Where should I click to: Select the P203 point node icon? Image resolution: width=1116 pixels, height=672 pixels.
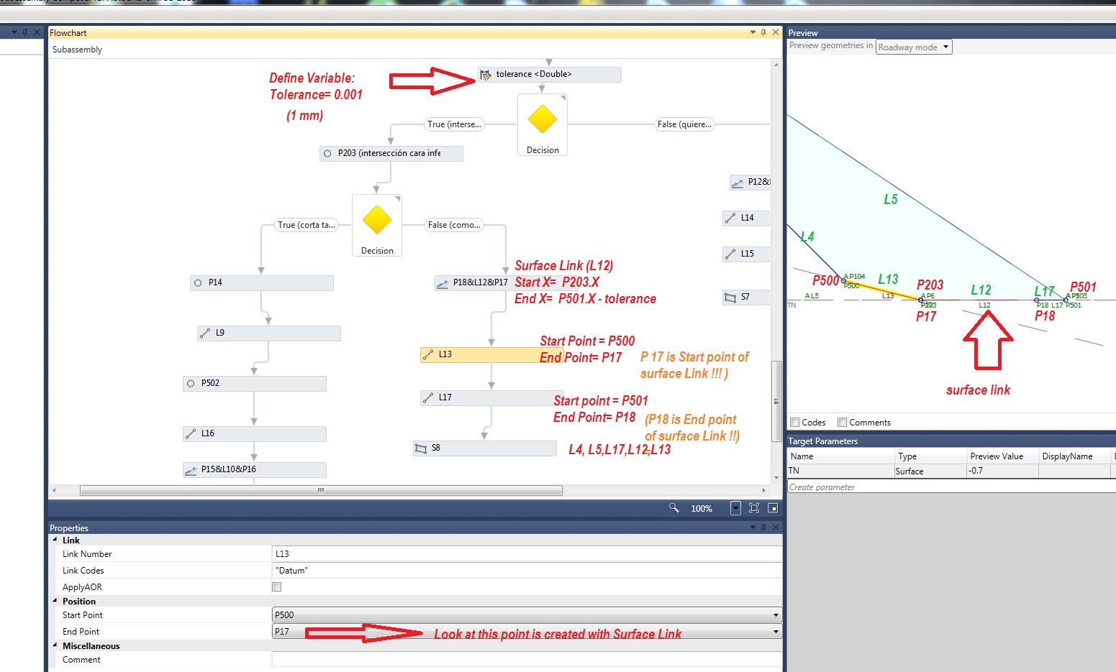(327, 154)
